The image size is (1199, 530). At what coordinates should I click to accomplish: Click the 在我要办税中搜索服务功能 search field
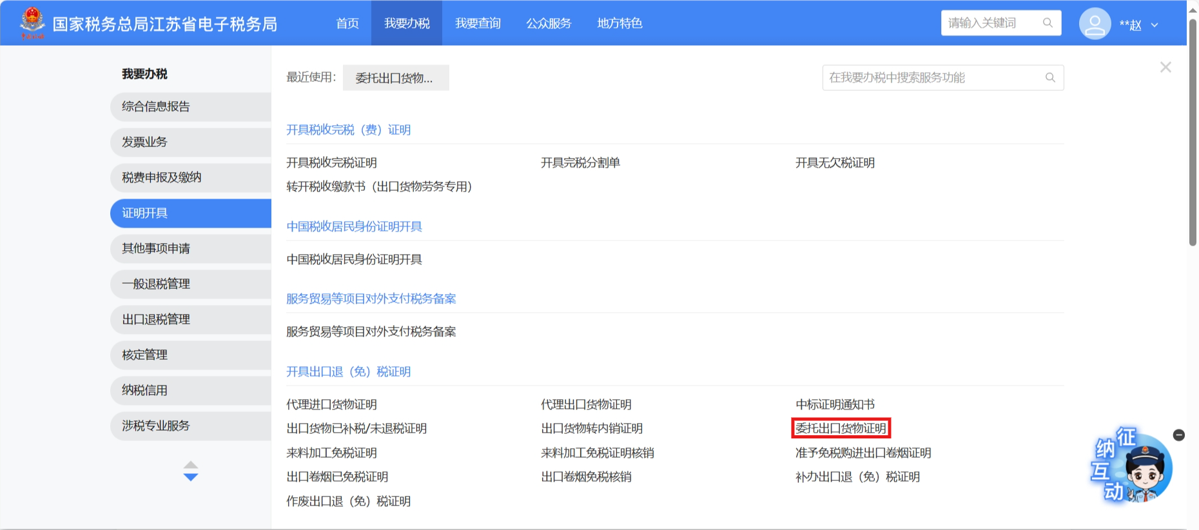[x=931, y=77]
